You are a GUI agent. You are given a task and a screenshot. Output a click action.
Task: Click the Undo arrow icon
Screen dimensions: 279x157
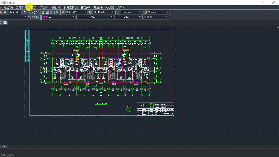(11, 12)
